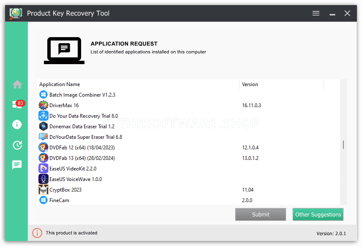Open the info circle sidebar icon
The image size is (362, 246).
17,124
